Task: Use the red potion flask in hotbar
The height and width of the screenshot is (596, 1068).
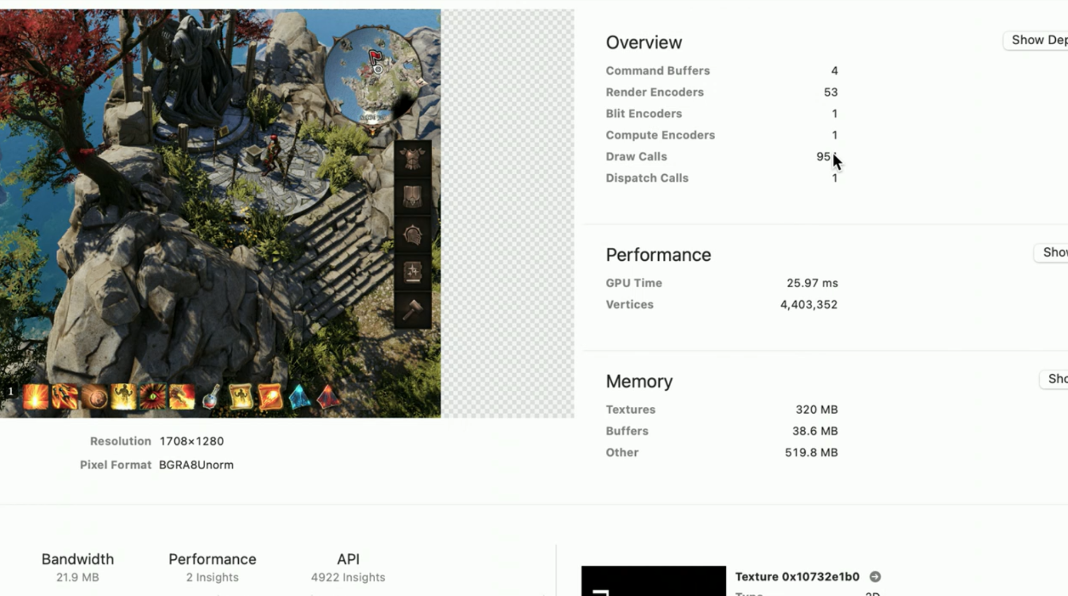Action: [x=211, y=397]
